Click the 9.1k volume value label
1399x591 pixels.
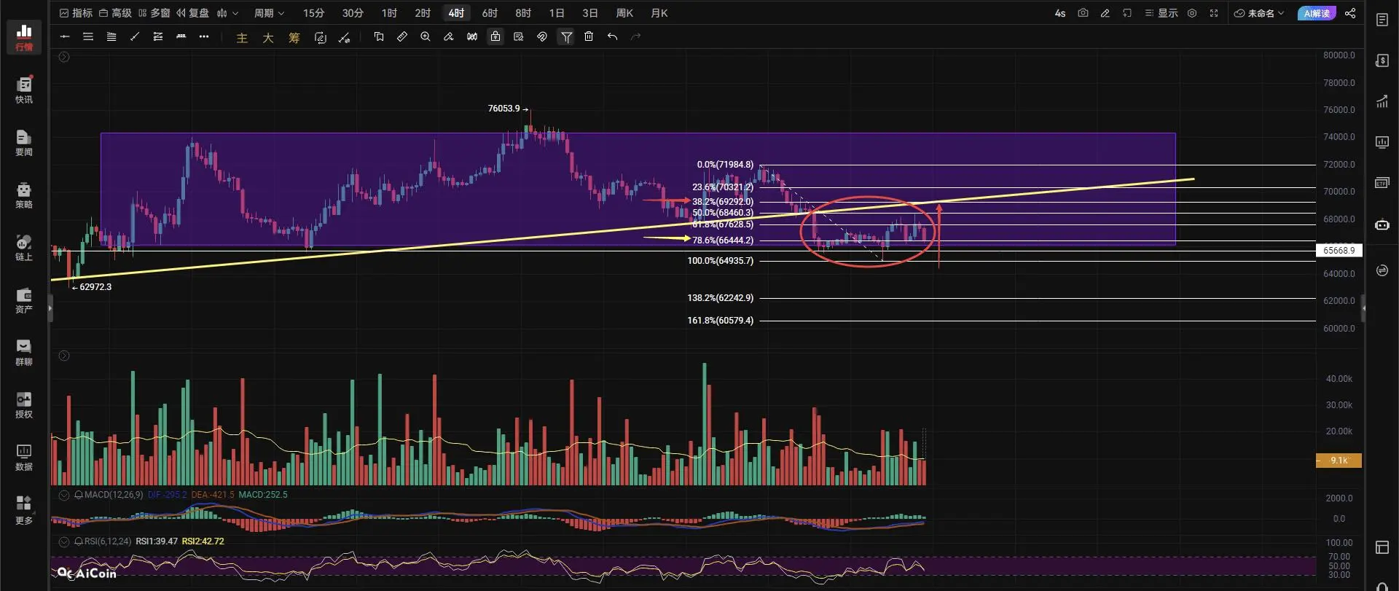[1339, 461]
